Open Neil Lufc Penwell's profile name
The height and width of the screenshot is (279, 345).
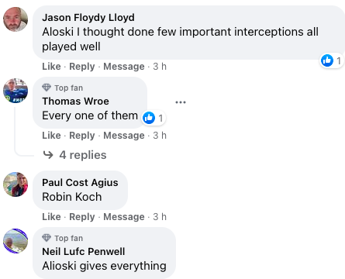pos(84,251)
